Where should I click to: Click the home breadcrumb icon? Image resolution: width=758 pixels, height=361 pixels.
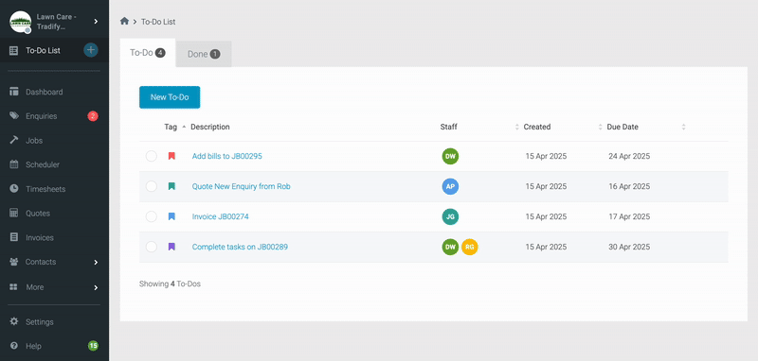tap(124, 21)
